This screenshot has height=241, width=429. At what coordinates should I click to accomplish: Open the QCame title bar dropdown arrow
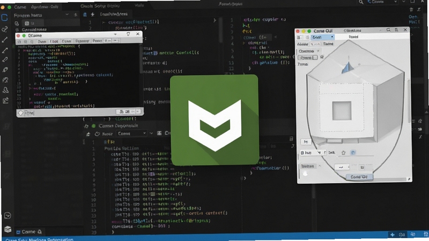point(115,34)
